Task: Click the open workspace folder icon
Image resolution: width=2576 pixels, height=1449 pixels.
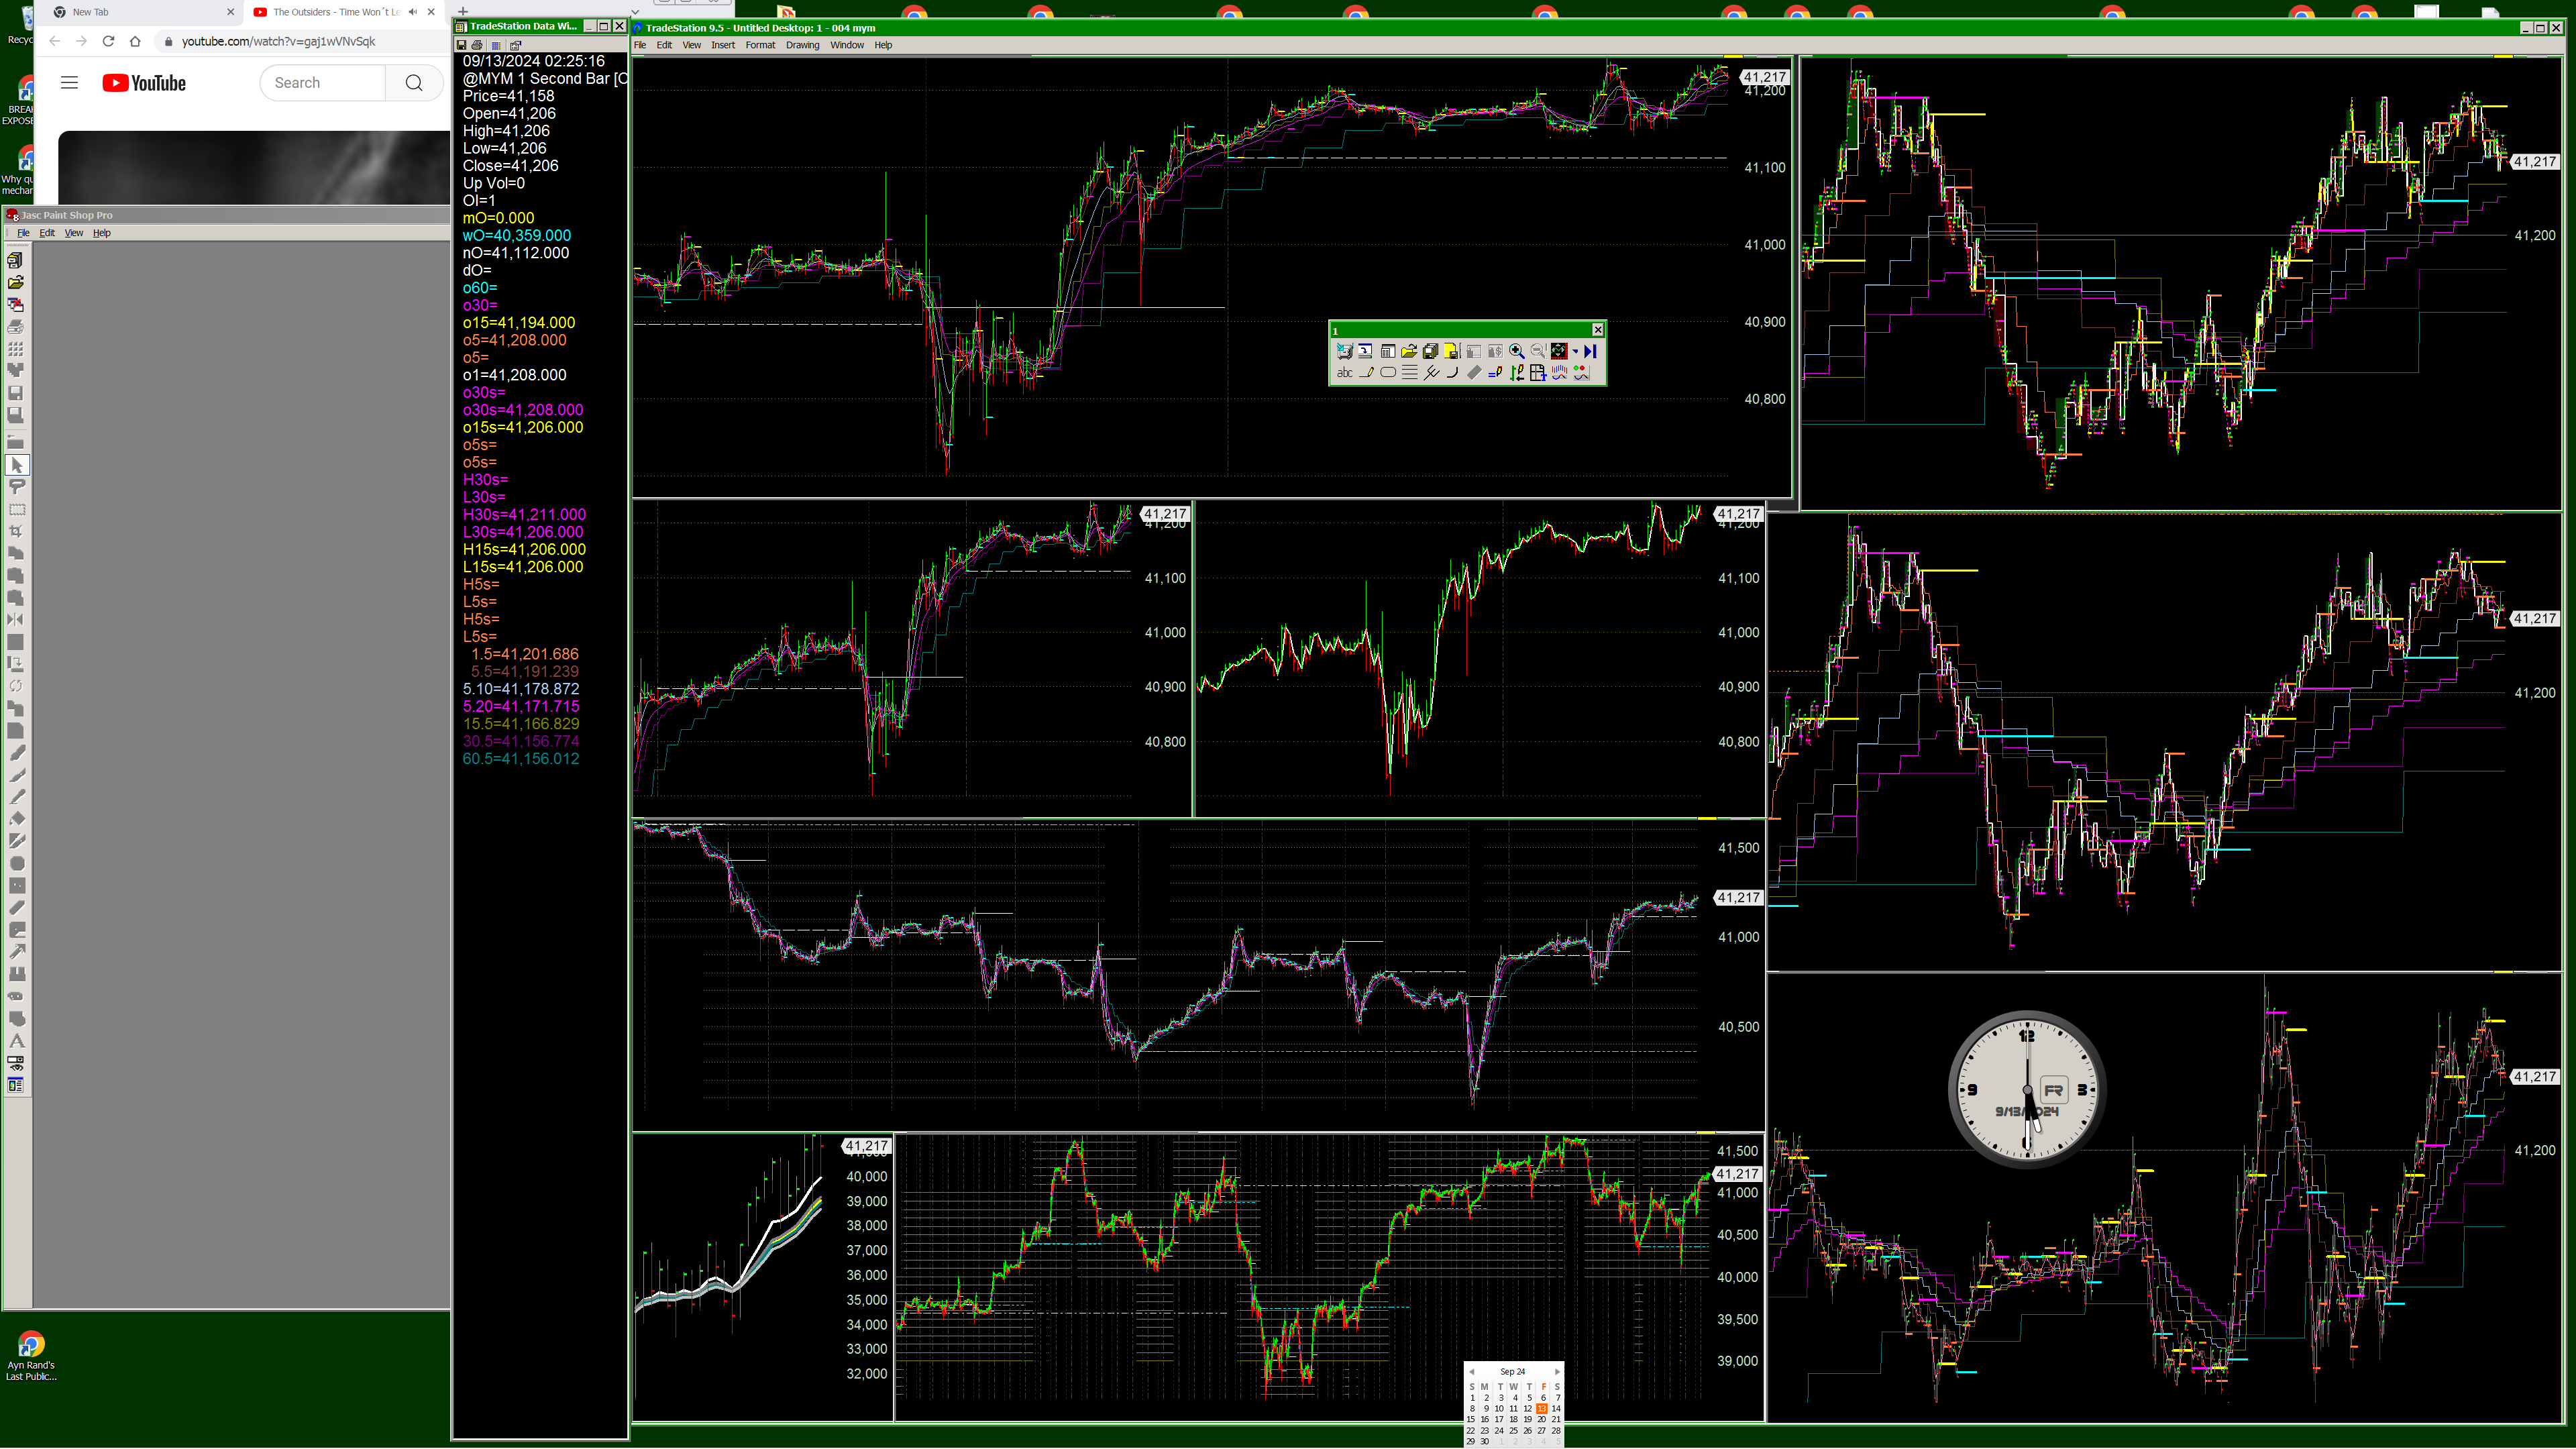Action: (1409, 351)
